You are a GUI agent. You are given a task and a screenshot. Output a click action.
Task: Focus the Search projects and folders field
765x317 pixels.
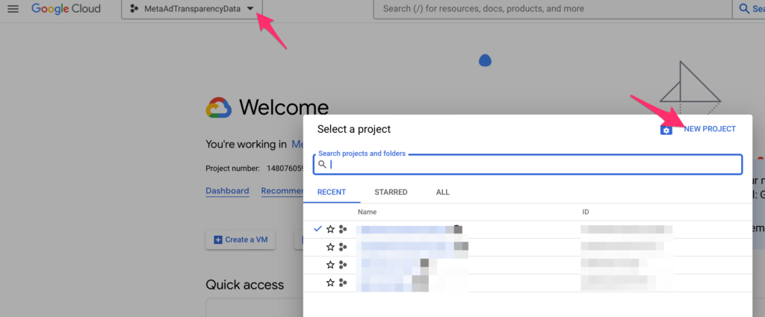click(x=530, y=164)
